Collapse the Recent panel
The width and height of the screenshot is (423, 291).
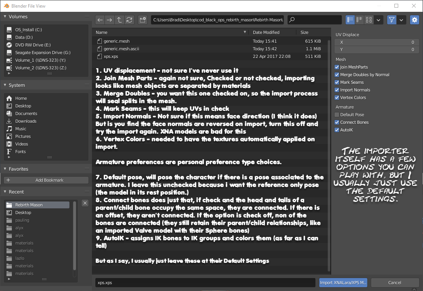(x=5, y=192)
